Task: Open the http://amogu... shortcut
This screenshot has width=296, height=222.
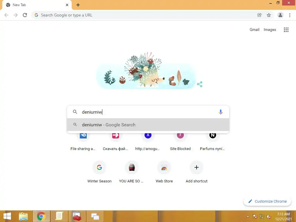Action: [148, 142]
